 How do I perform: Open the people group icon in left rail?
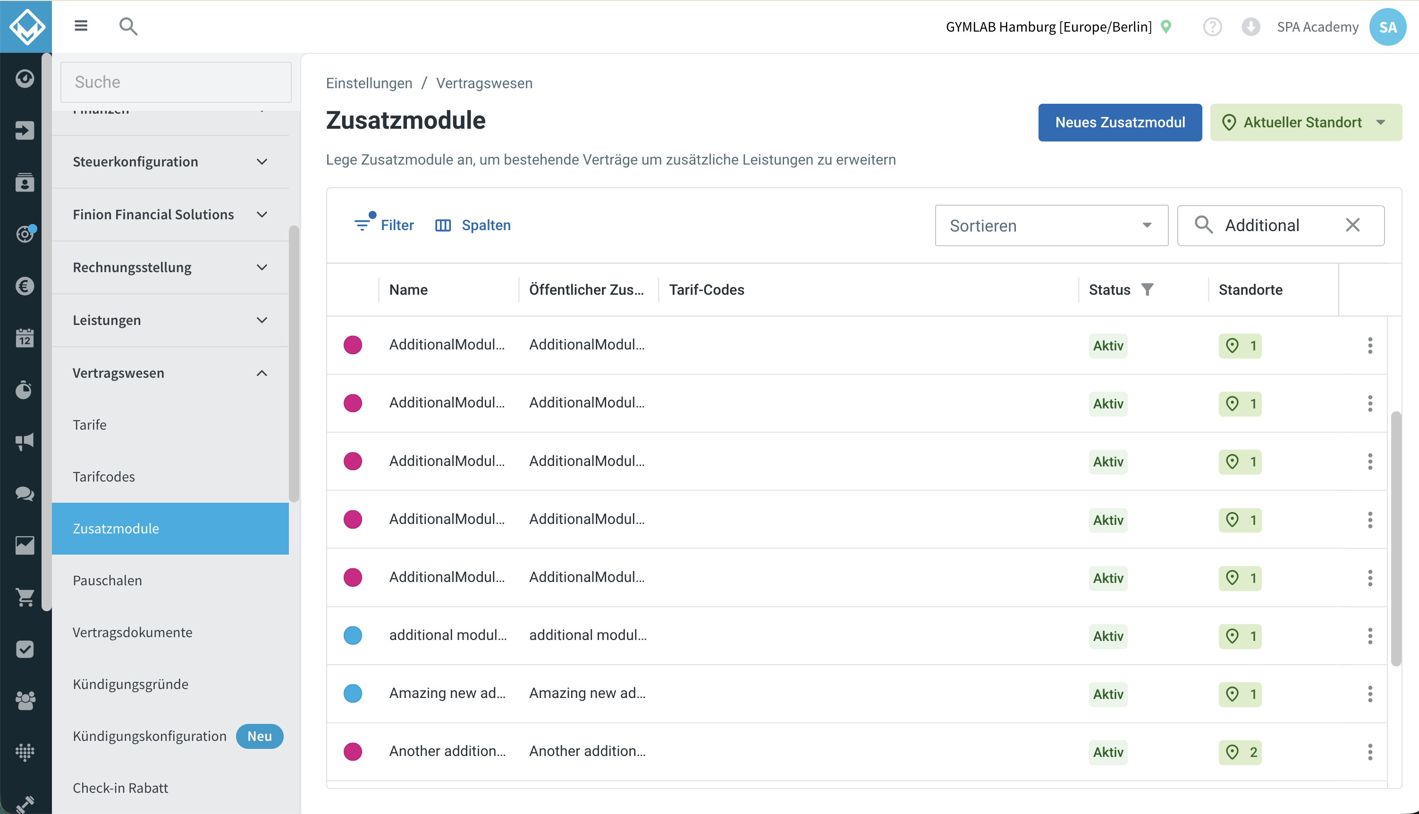point(25,700)
